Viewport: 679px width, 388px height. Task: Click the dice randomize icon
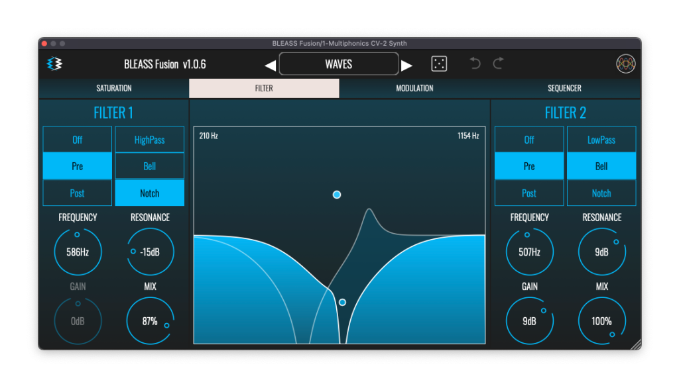[x=439, y=64]
